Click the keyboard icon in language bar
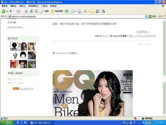The width and height of the screenshot is (166, 125). pyautogui.click(x=128, y=123)
